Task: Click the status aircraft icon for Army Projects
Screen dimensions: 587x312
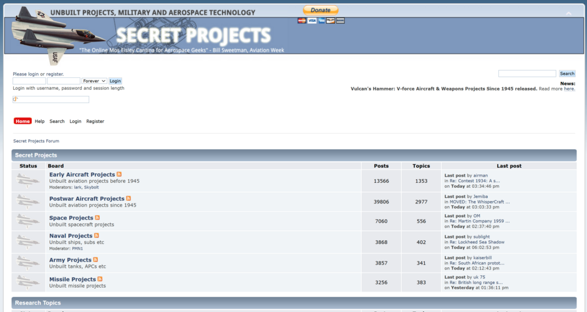Action: click(x=28, y=263)
